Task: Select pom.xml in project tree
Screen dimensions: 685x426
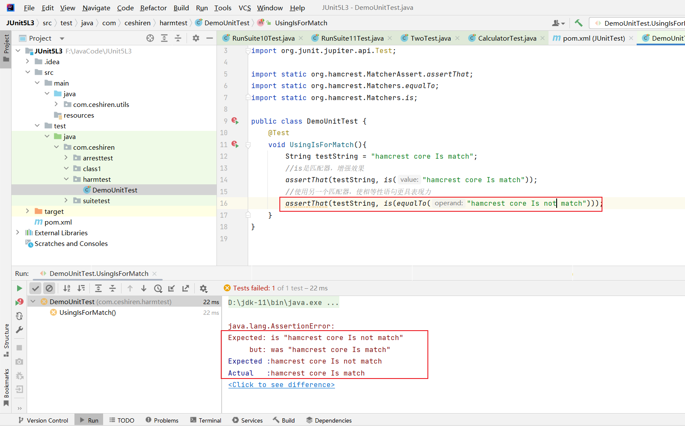Action: (x=58, y=222)
